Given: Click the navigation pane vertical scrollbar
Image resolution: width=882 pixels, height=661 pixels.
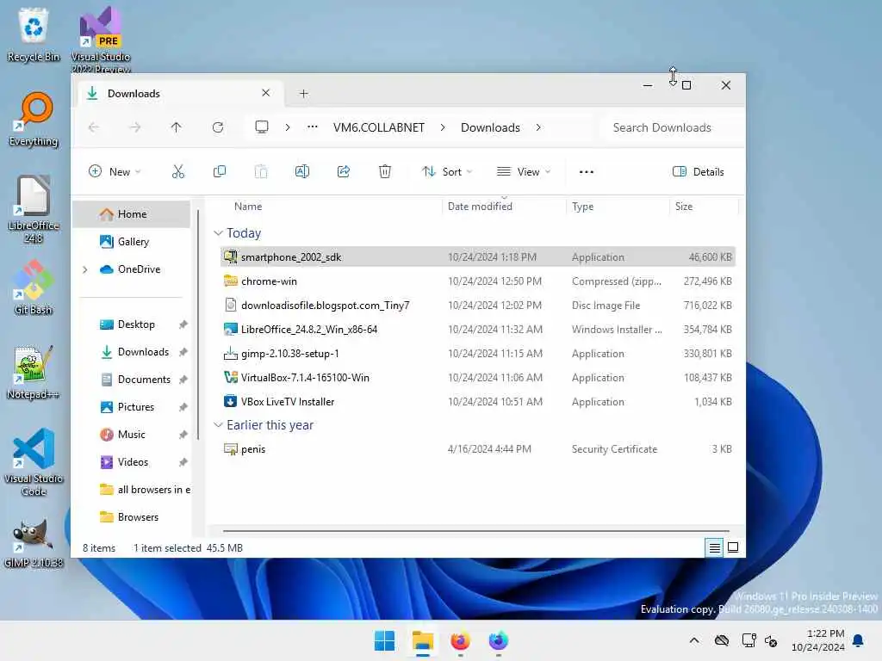Looking at the screenshot, I should [x=198, y=324].
